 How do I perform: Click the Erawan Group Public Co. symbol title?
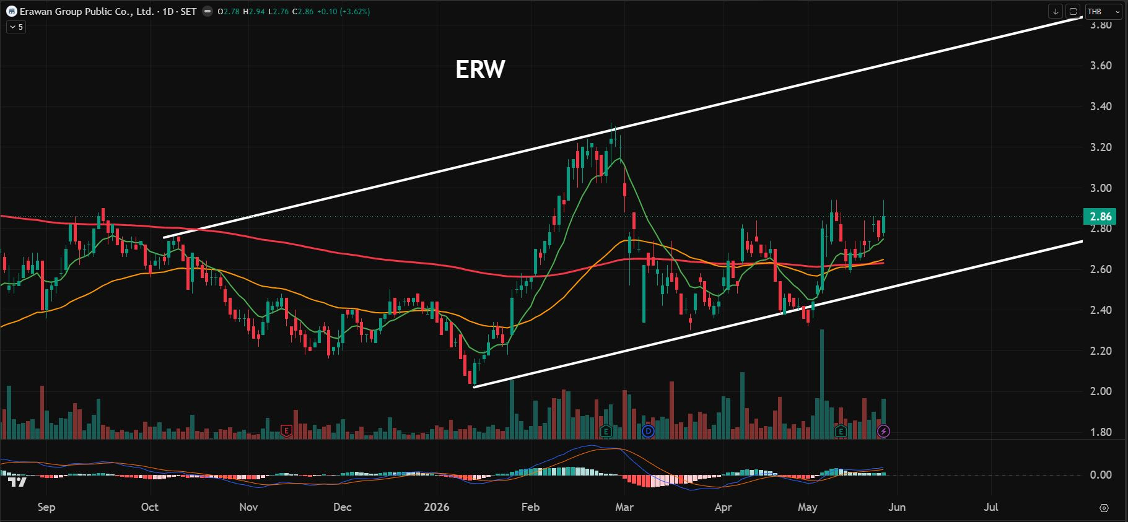pos(86,11)
